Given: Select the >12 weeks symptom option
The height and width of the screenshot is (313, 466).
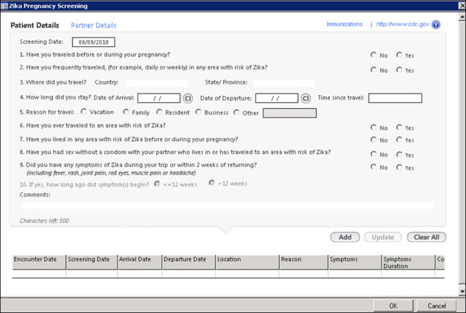Looking at the screenshot, I should coord(211,183).
